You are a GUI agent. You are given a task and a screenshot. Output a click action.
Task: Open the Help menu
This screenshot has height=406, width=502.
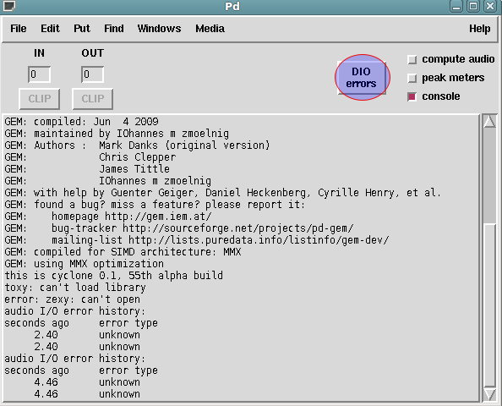coord(479,29)
